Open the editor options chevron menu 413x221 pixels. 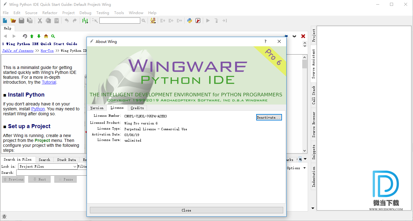[x=295, y=36]
